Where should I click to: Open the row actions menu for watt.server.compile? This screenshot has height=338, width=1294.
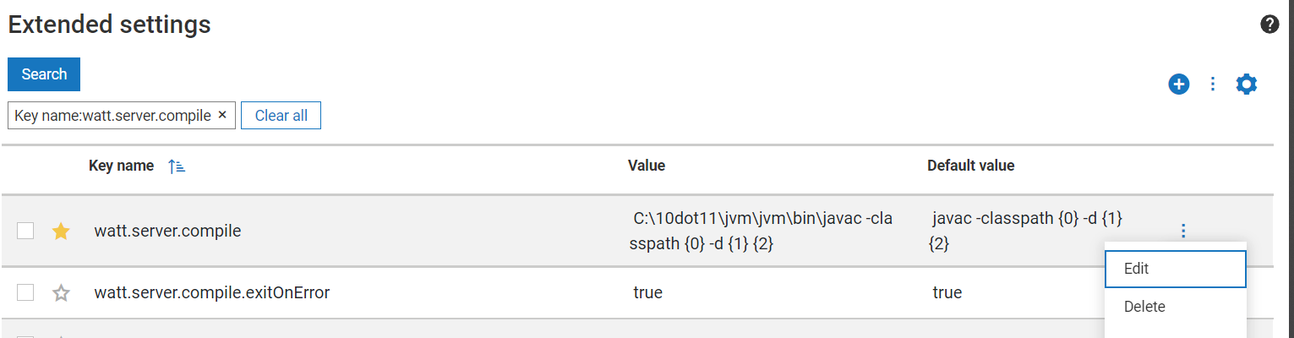click(1183, 231)
